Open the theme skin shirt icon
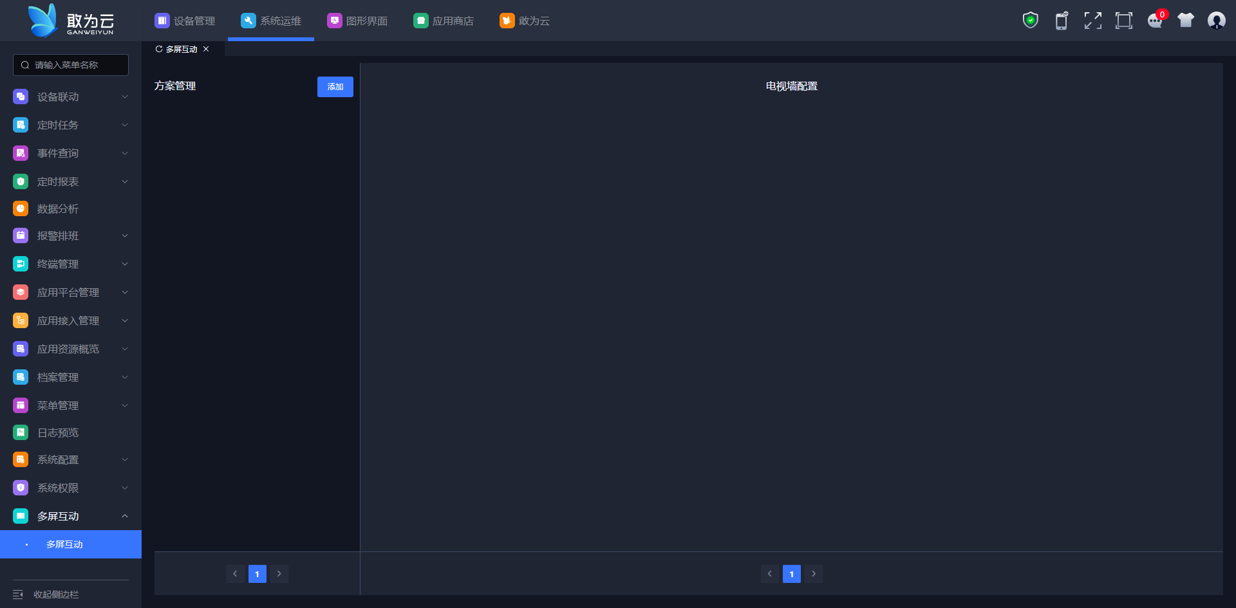 (1186, 21)
